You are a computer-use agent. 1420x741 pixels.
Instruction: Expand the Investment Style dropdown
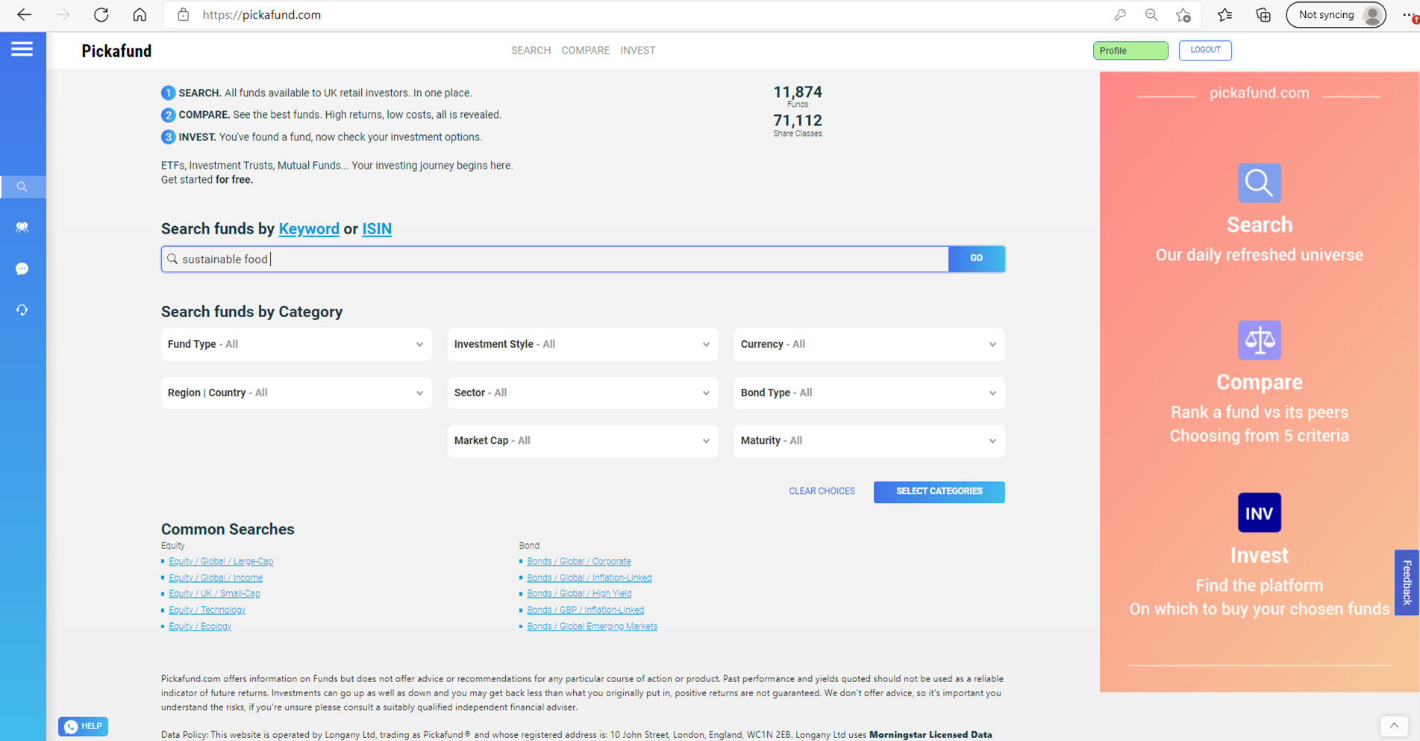583,345
